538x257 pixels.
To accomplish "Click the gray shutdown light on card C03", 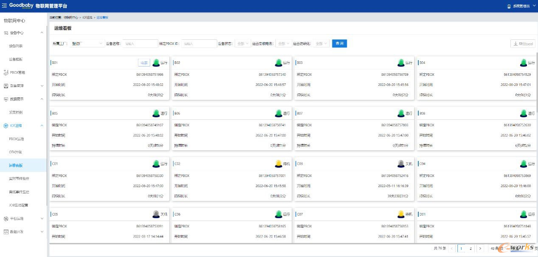I will point(401,163).
